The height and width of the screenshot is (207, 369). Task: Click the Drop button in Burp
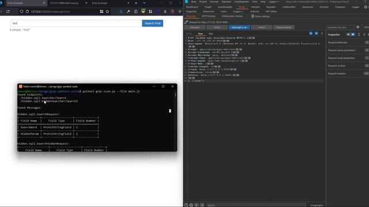pyautogui.click(x=217, y=28)
